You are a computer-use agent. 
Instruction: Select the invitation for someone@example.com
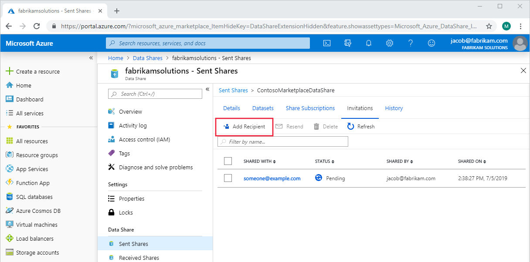(228, 178)
